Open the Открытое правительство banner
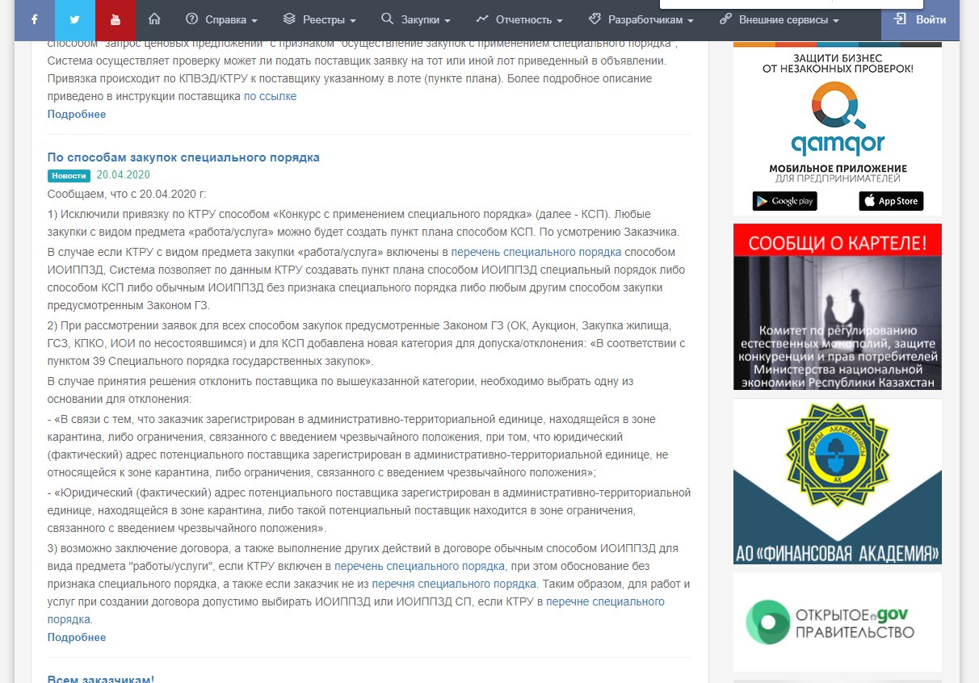The height and width of the screenshot is (683, 979). coord(838,622)
